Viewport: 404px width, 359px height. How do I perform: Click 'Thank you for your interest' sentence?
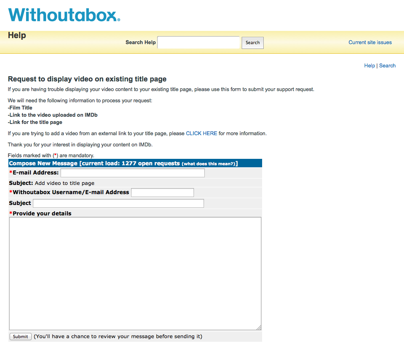tap(80, 145)
